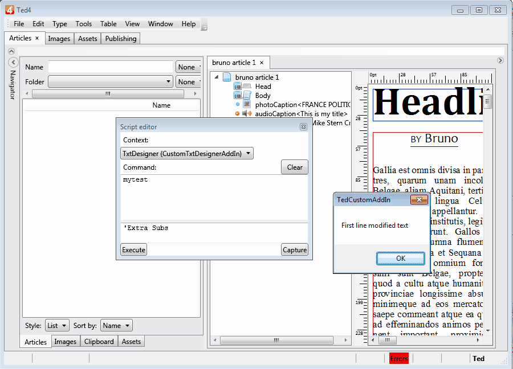The height and width of the screenshot is (369, 513).
Task: Open the File menu
Action: pos(19,24)
